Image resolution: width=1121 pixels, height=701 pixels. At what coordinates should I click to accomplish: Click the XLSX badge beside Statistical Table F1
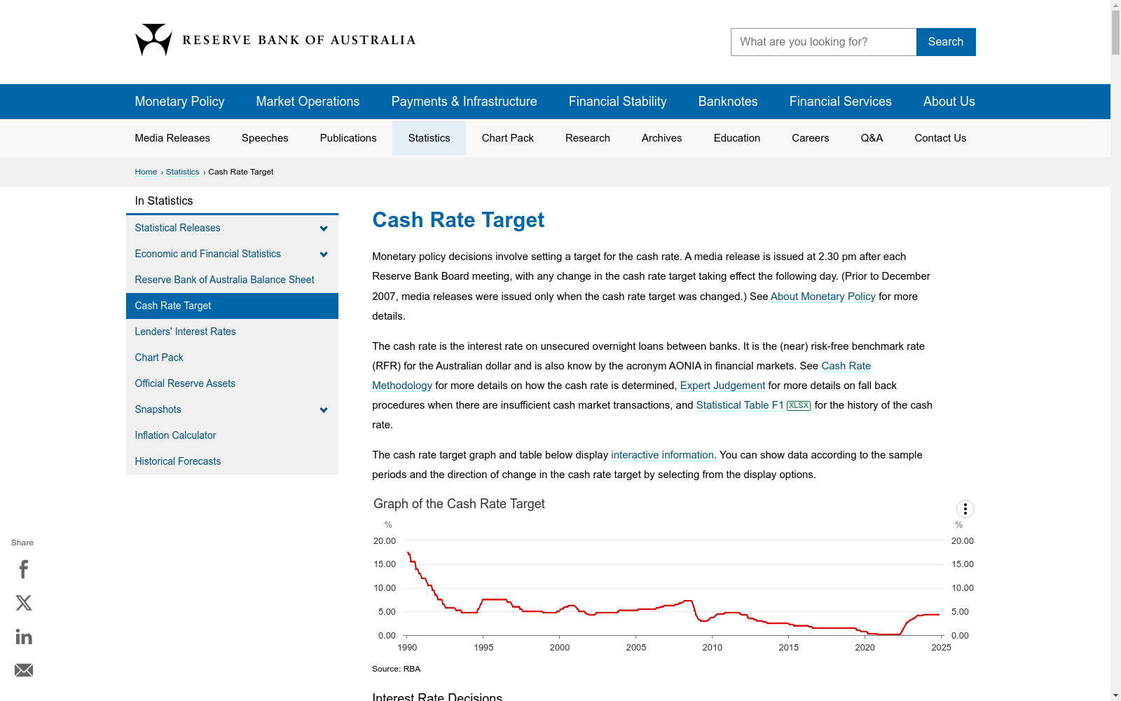[x=799, y=405]
